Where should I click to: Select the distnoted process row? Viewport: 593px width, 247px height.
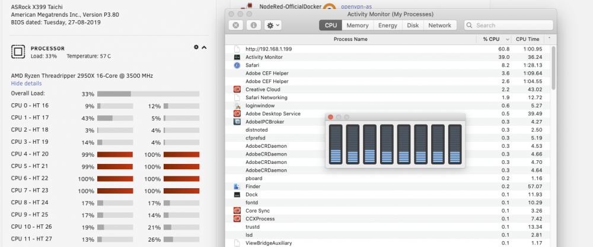coord(388,130)
